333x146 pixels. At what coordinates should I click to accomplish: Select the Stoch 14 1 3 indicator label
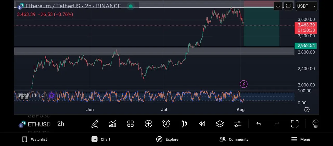[x=31, y=95]
